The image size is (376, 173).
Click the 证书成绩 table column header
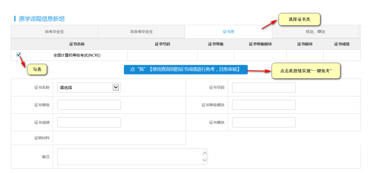[342, 44]
